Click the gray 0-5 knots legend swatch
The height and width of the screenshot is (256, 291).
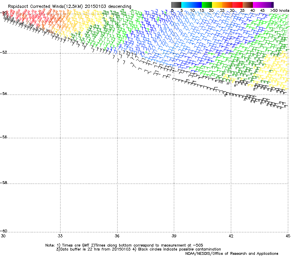pyautogui.click(x=176, y=5)
